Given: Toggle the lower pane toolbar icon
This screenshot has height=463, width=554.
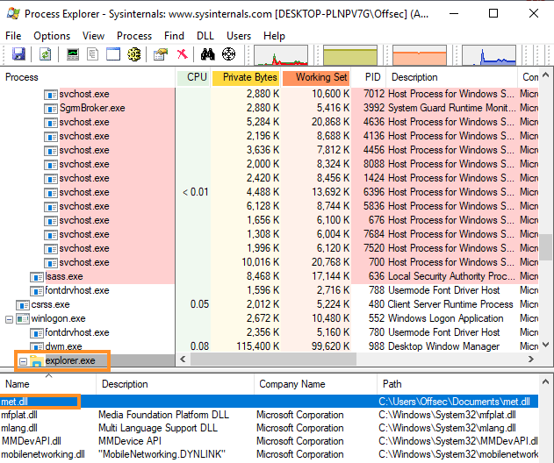Looking at the screenshot, I should coord(113,54).
